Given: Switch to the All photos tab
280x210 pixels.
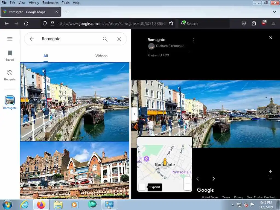Looking at the screenshot, I should (x=46, y=56).
